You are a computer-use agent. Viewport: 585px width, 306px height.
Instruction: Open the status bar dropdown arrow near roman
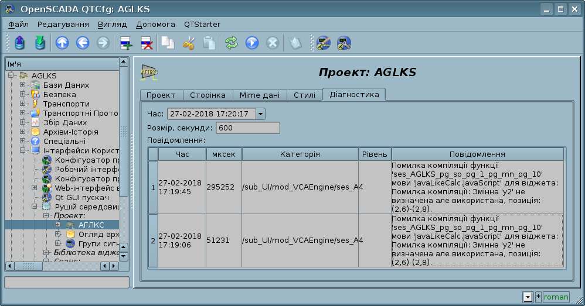point(528,297)
